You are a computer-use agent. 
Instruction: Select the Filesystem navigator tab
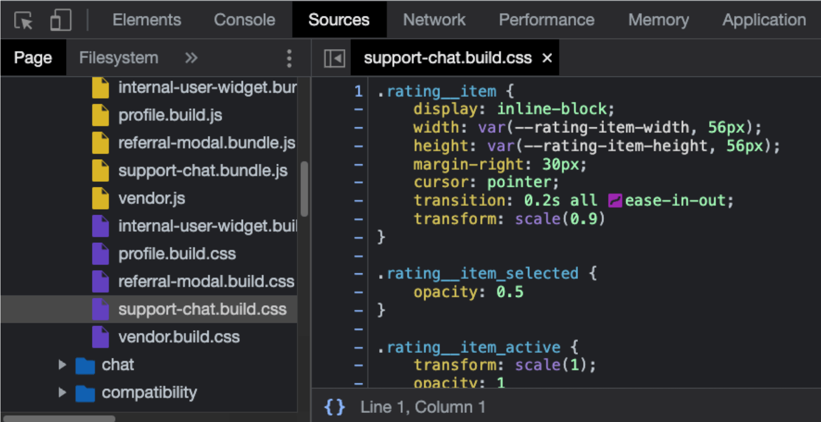click(x=119, y=58)
